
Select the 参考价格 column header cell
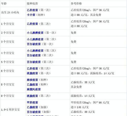(98, 4)
